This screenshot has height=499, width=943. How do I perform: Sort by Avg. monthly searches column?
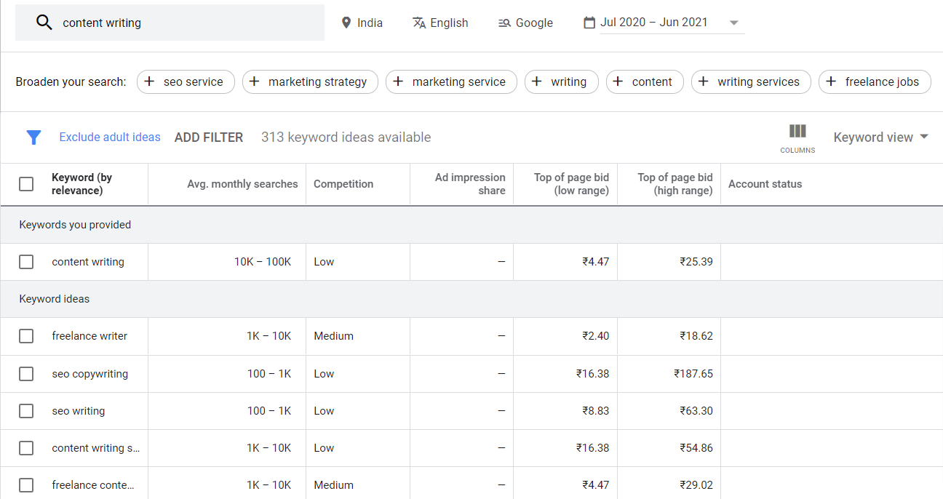pyautogui.click(x=242, y=184)
